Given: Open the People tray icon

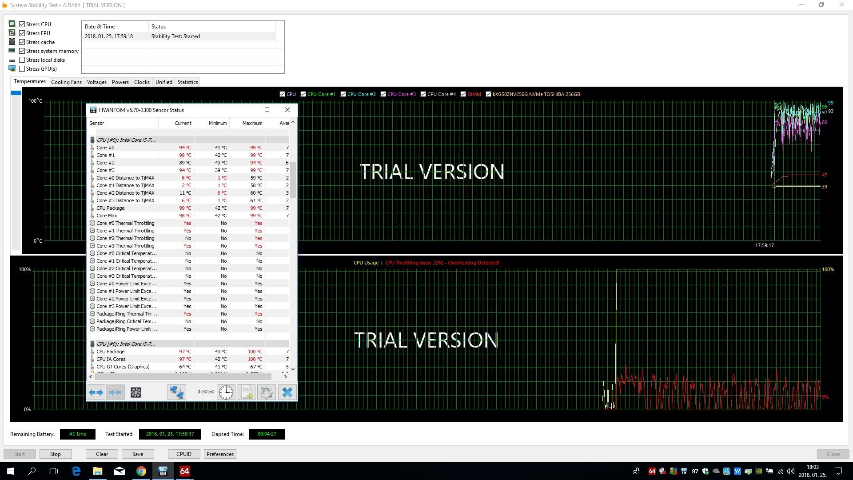Looking at the screenshot, I should coord(636,471).
